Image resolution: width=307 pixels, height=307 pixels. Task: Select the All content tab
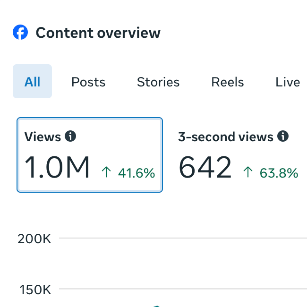pos(32,81)
